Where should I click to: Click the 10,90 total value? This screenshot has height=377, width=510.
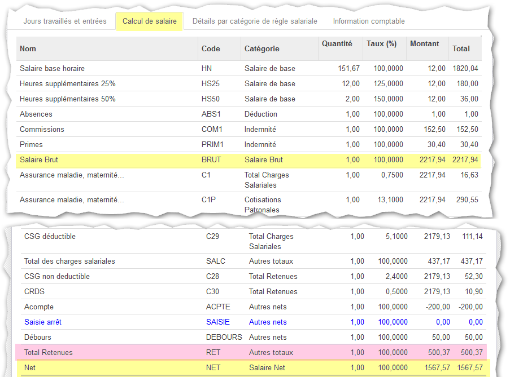pos(473,292)
